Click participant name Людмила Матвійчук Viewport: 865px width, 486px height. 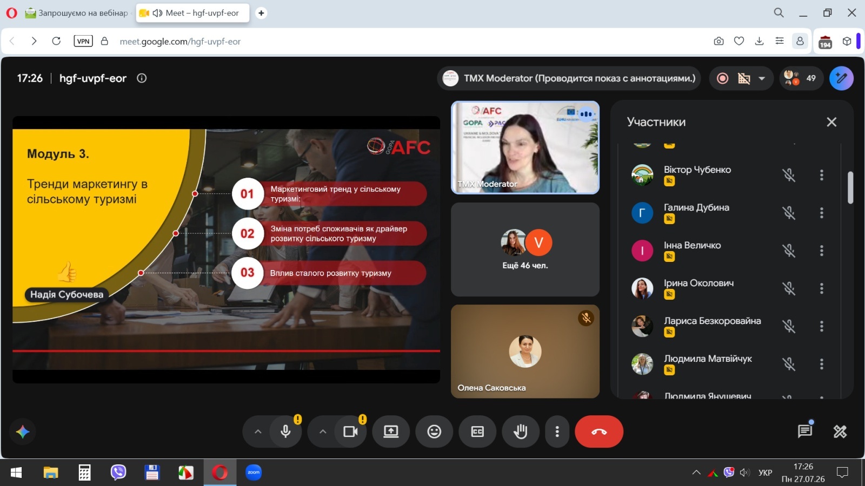(708, 359)
